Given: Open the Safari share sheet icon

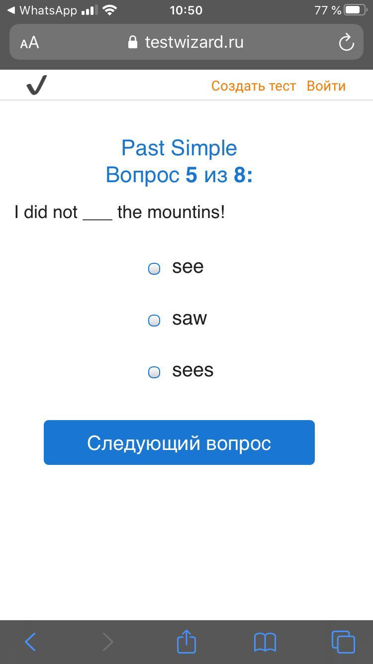Looking at the screenshot, I should pos(186,641).
